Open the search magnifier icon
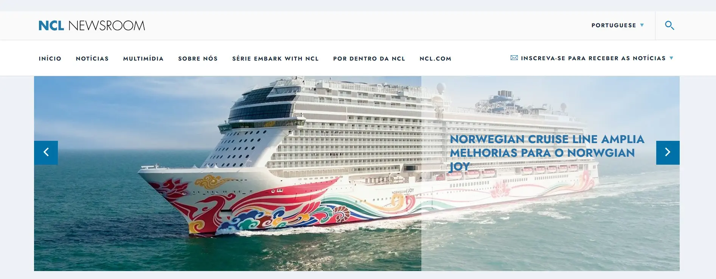The image size is (716, 279). tap(669, 25)
